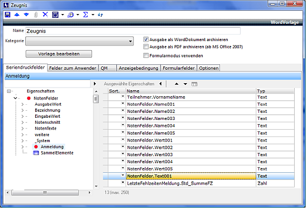Click the Sigma sum toolbar icon
306x208 pixels.
point(85,15)
